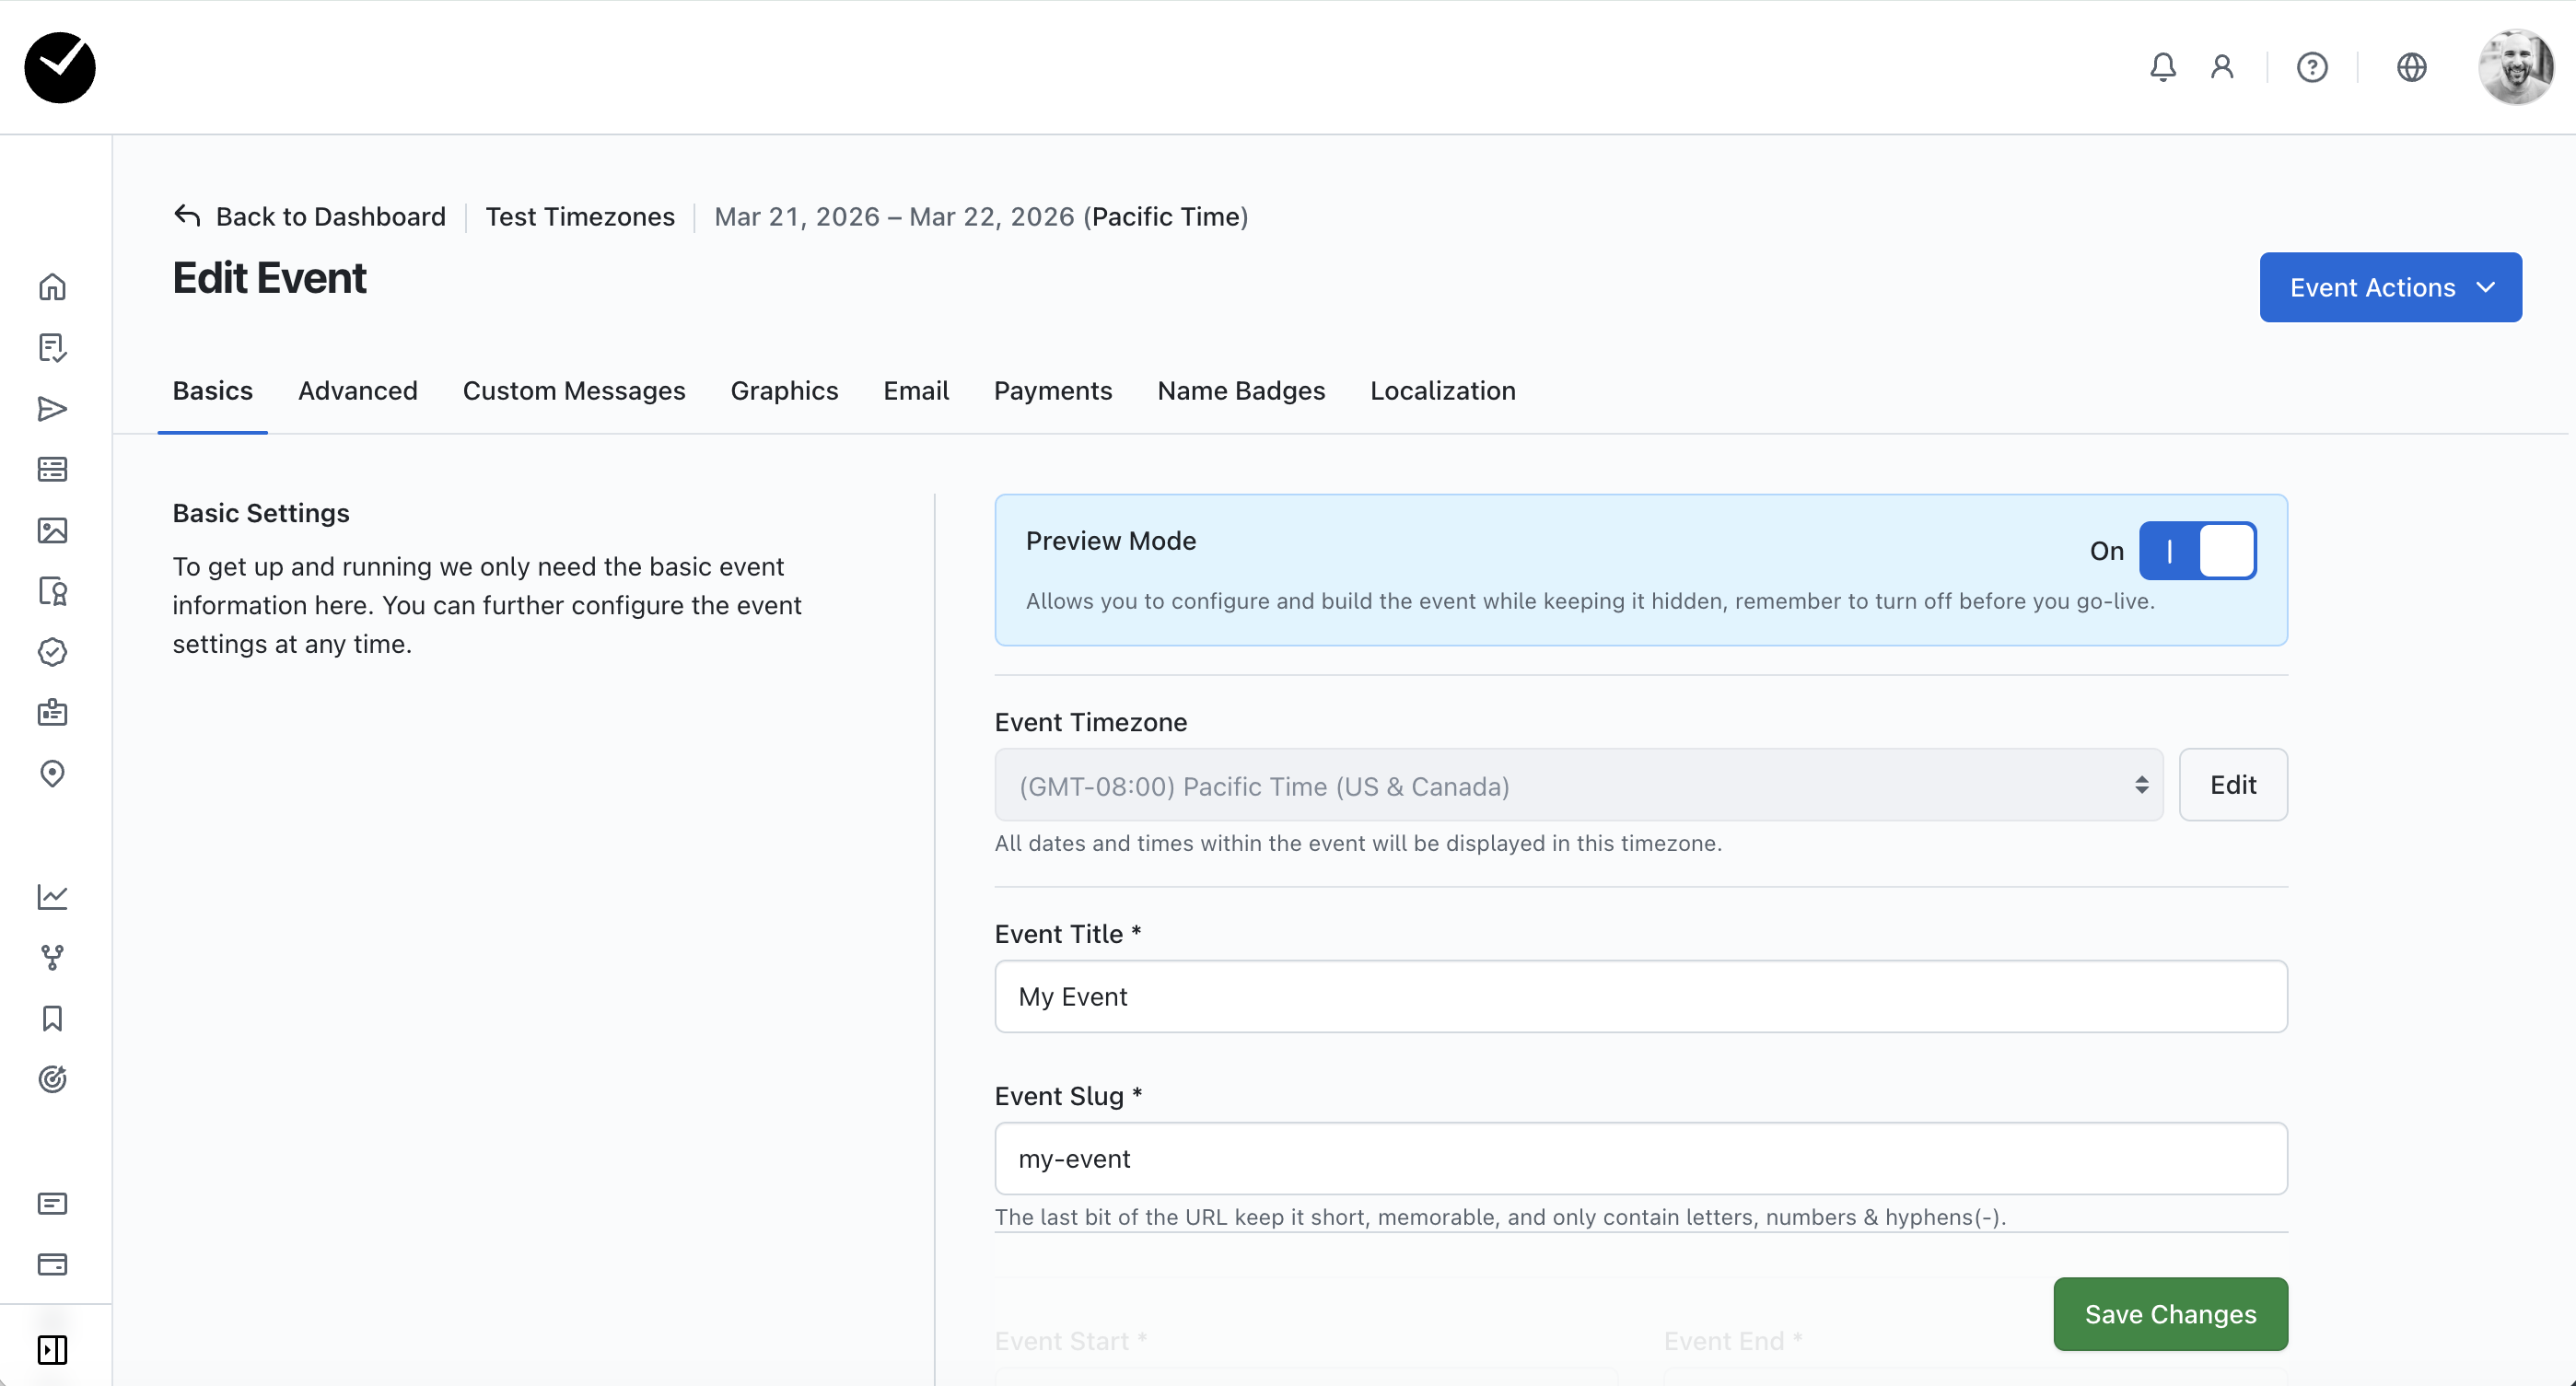This screenshot has height=1386, width=2576.
Task: Click the bookmark sidebar icon
Action: pos(52,1018)
